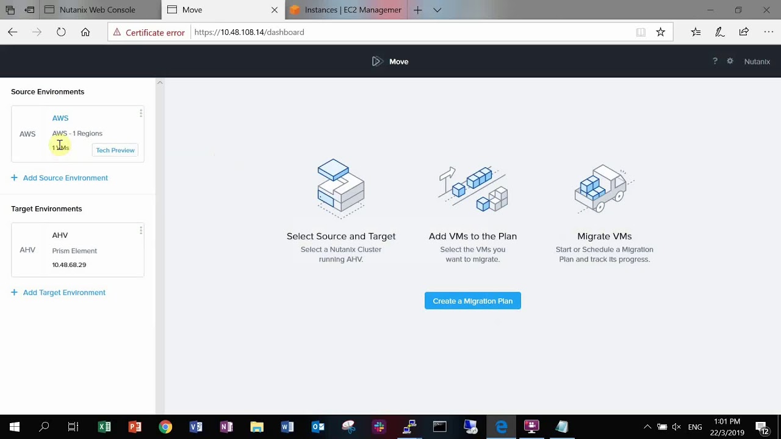Open Google Chrome from the taskbar
Viewport: 781px width, 439px height.
tap(165, 427)
